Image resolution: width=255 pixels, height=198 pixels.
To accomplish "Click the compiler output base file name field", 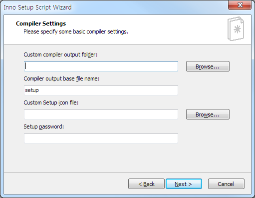I will (x=101, y=90).
